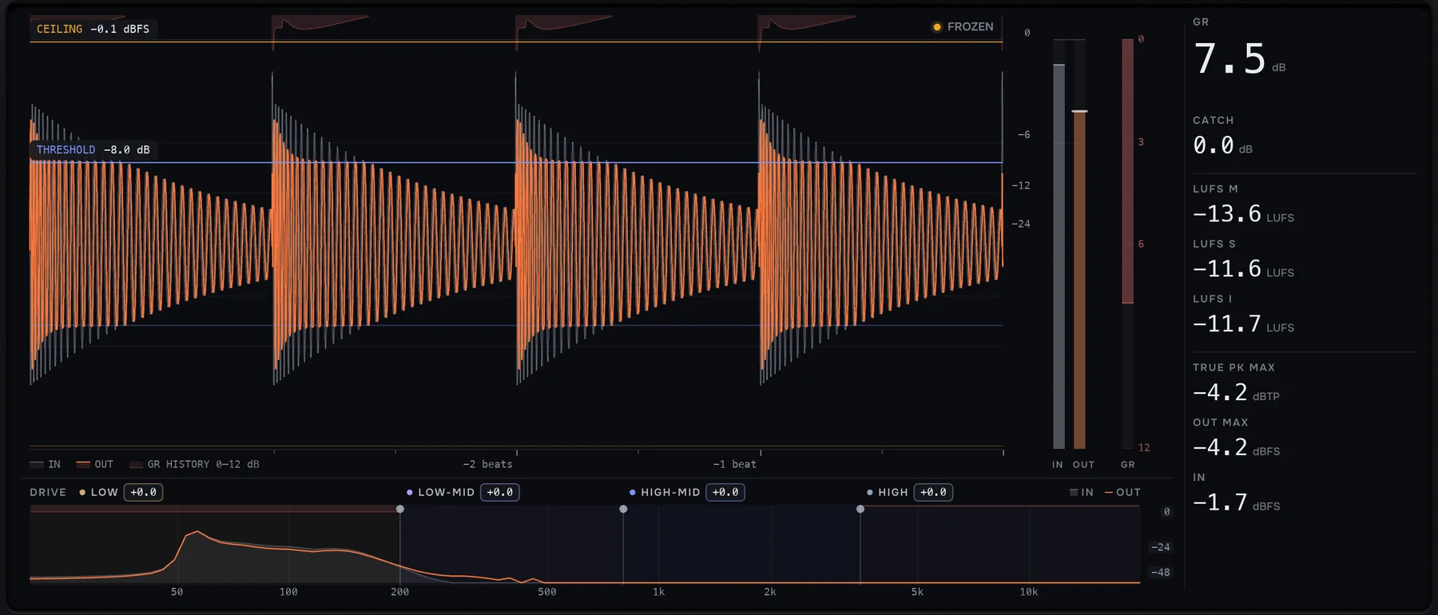This screenshot has width=1438, height=615.
Task: Click the HIGH band grey dot
Action: point(870,492)
